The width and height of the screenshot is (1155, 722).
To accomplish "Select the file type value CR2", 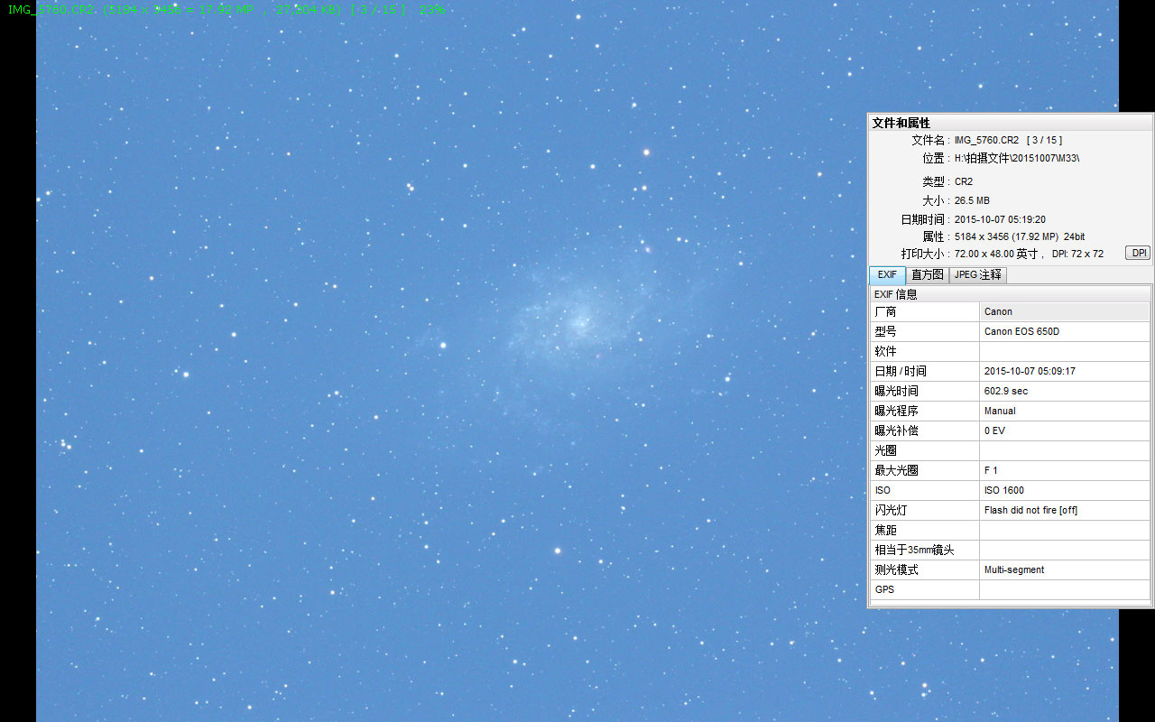I will [964, 181].
